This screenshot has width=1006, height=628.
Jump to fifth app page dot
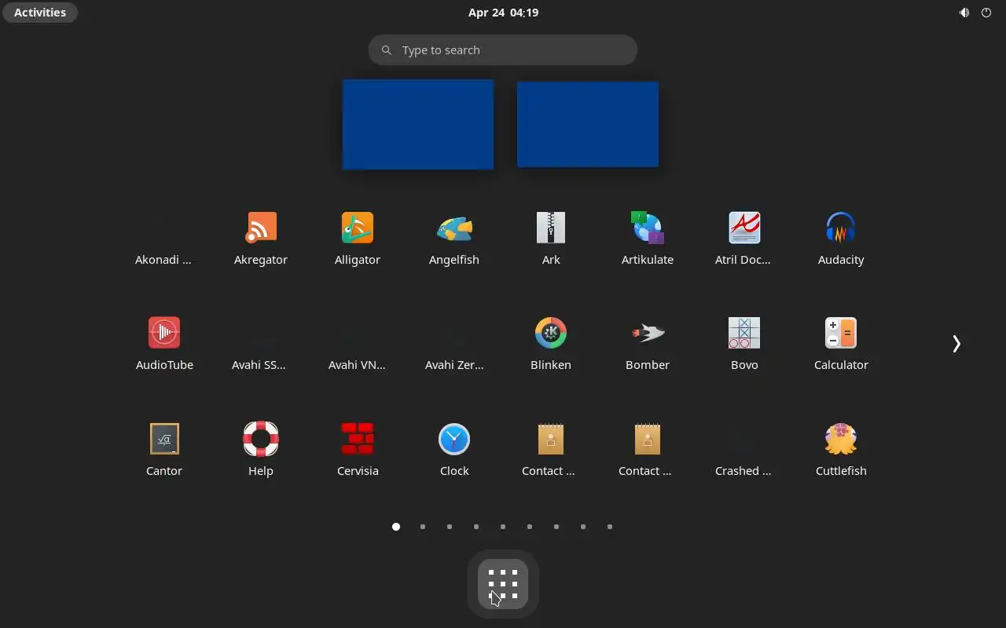point(503,527)
